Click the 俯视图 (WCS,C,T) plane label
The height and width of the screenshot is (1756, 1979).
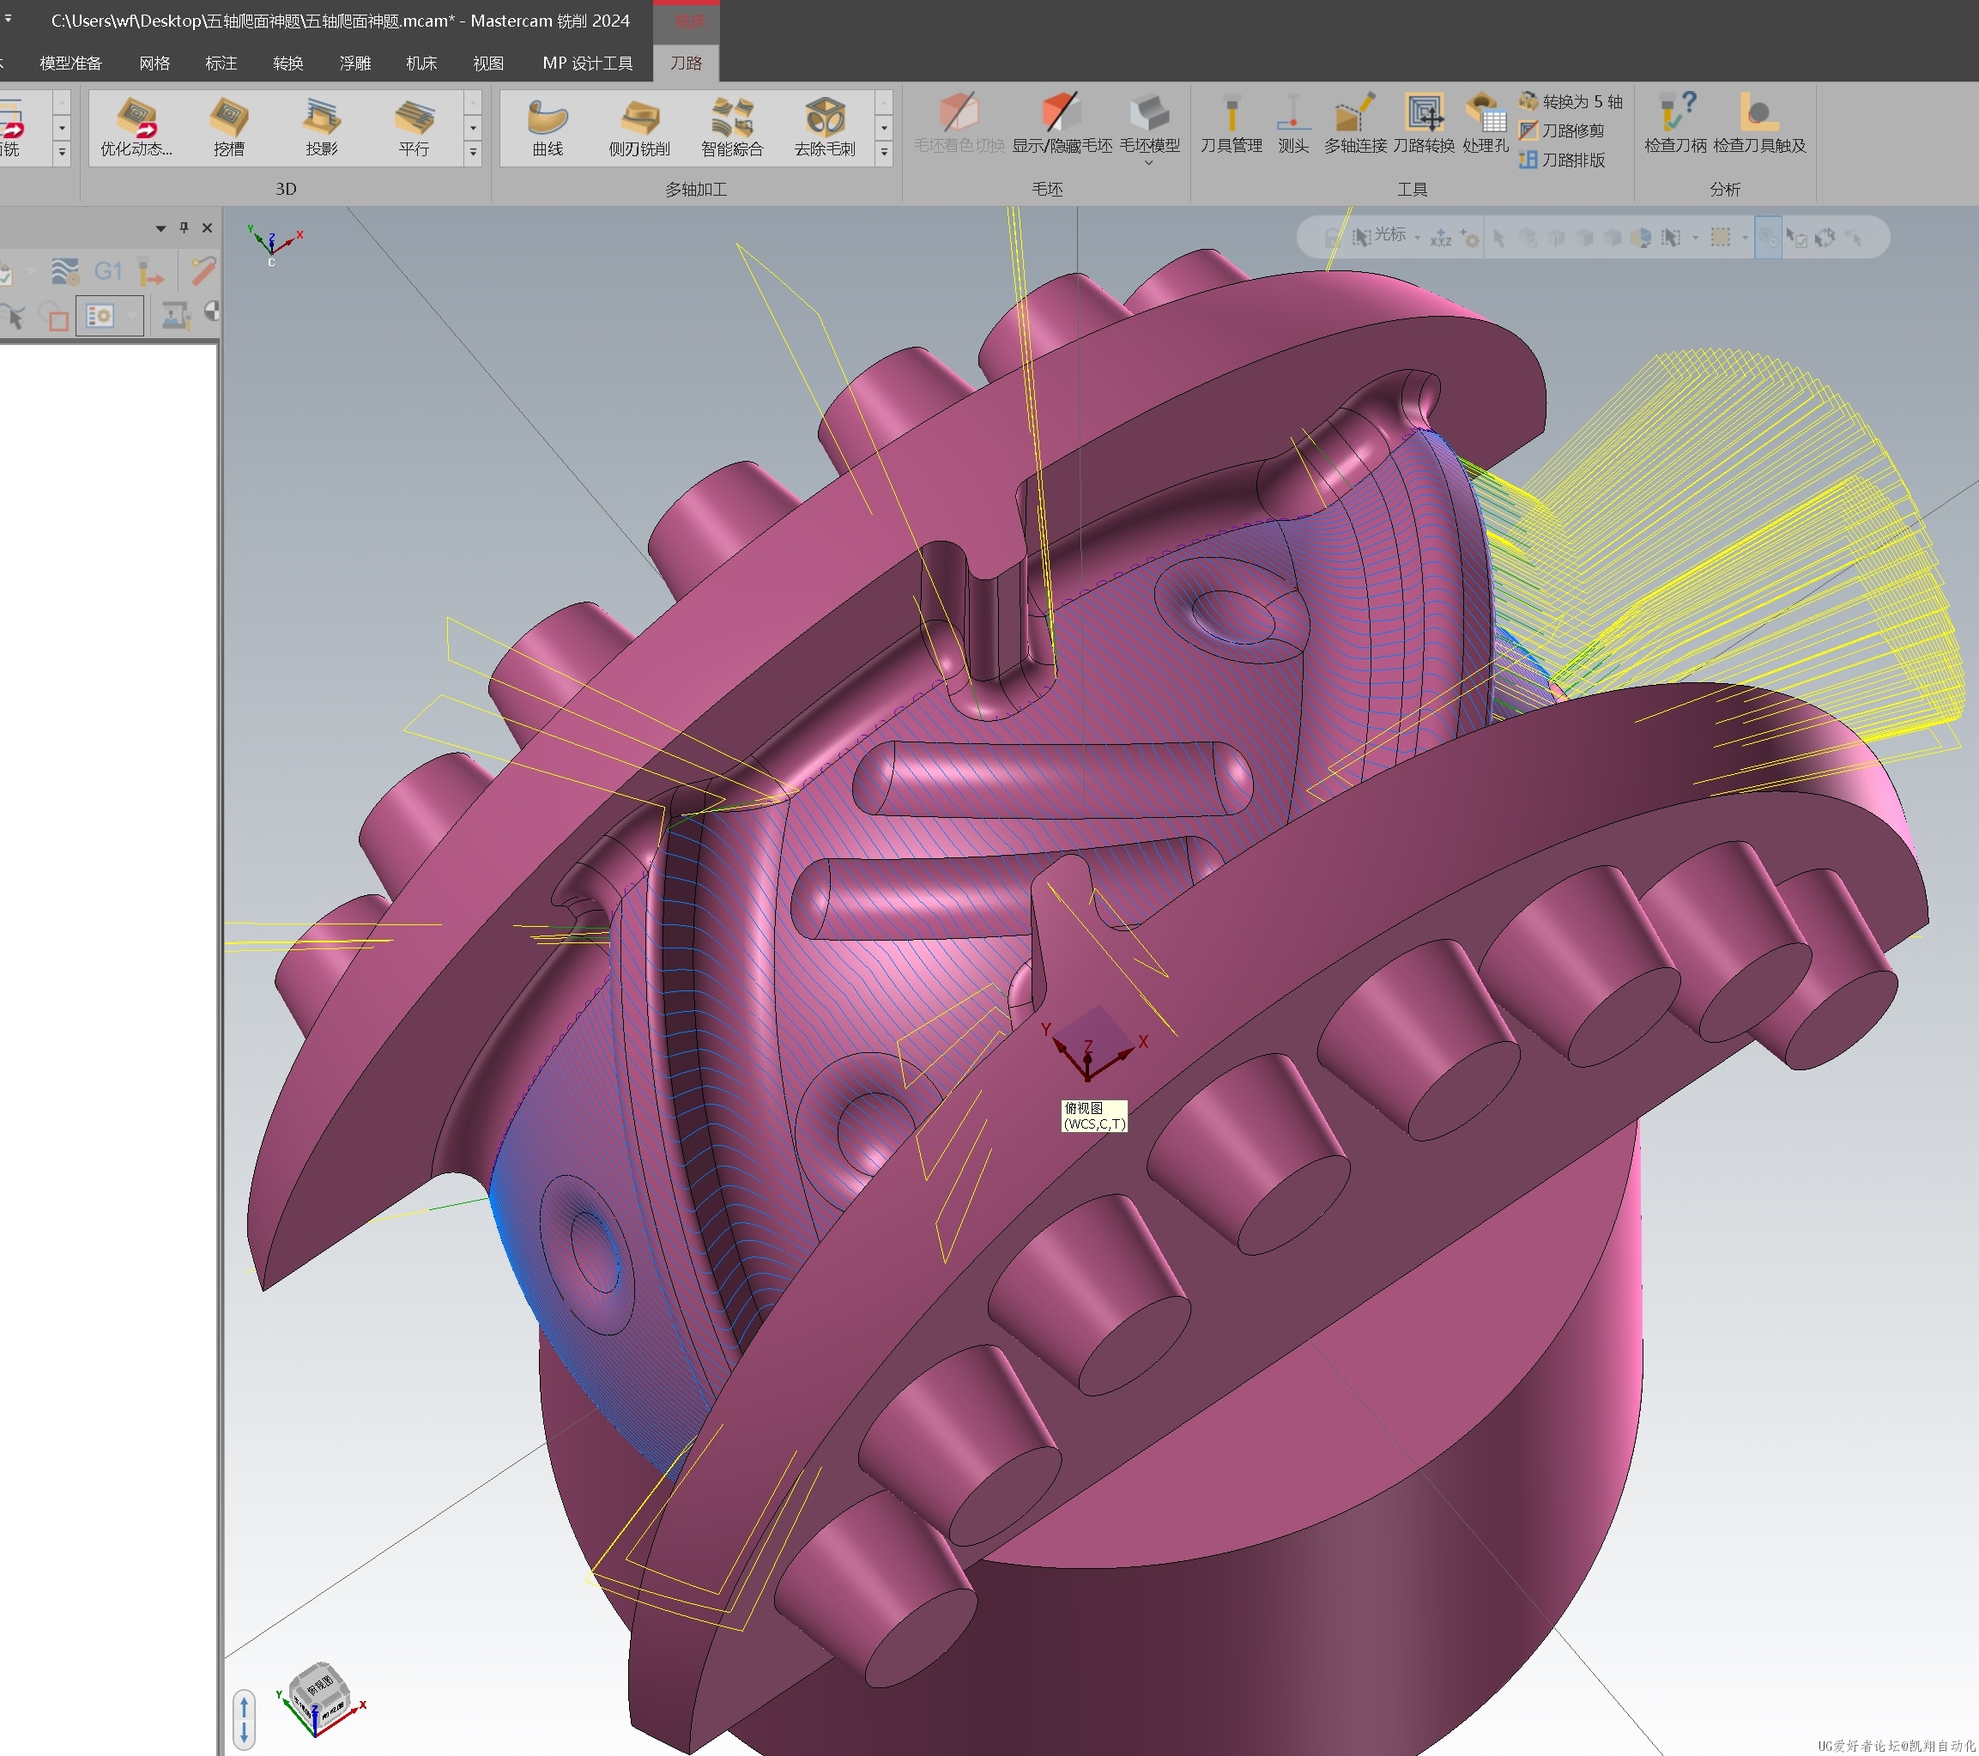point(1094,1115)
